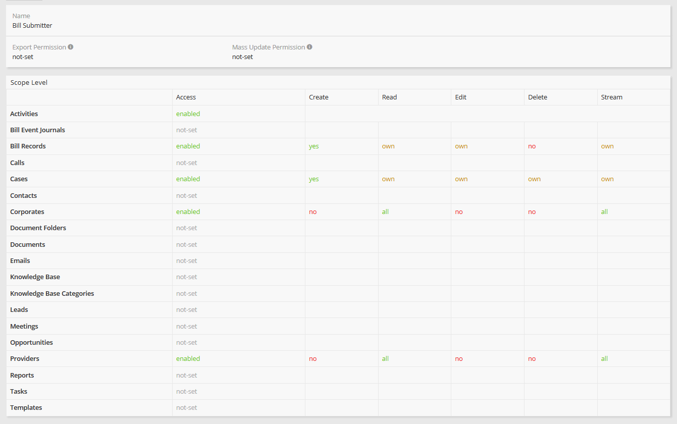Click the Activities access 'enabled' value

[x=188, y=114]
